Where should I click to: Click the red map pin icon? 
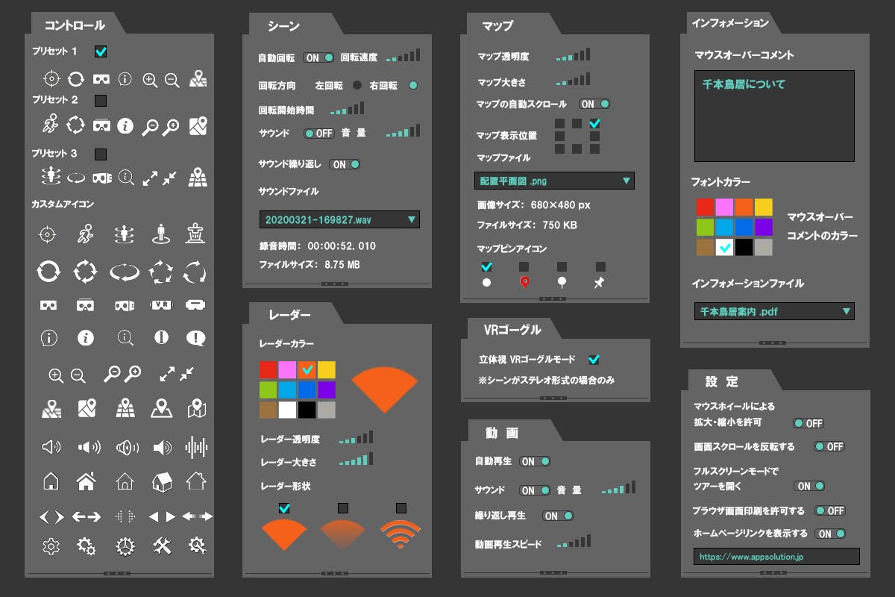click(524, 282)
